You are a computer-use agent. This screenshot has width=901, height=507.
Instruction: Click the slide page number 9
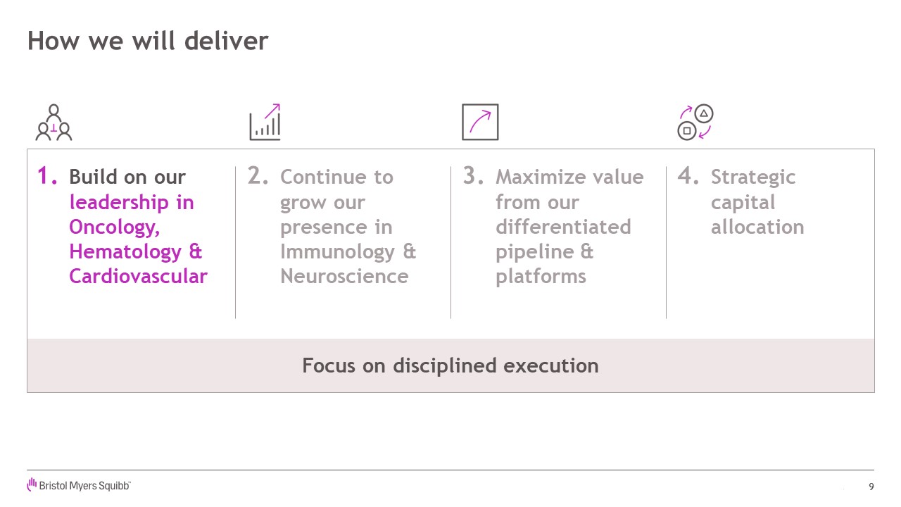point(871,487)
